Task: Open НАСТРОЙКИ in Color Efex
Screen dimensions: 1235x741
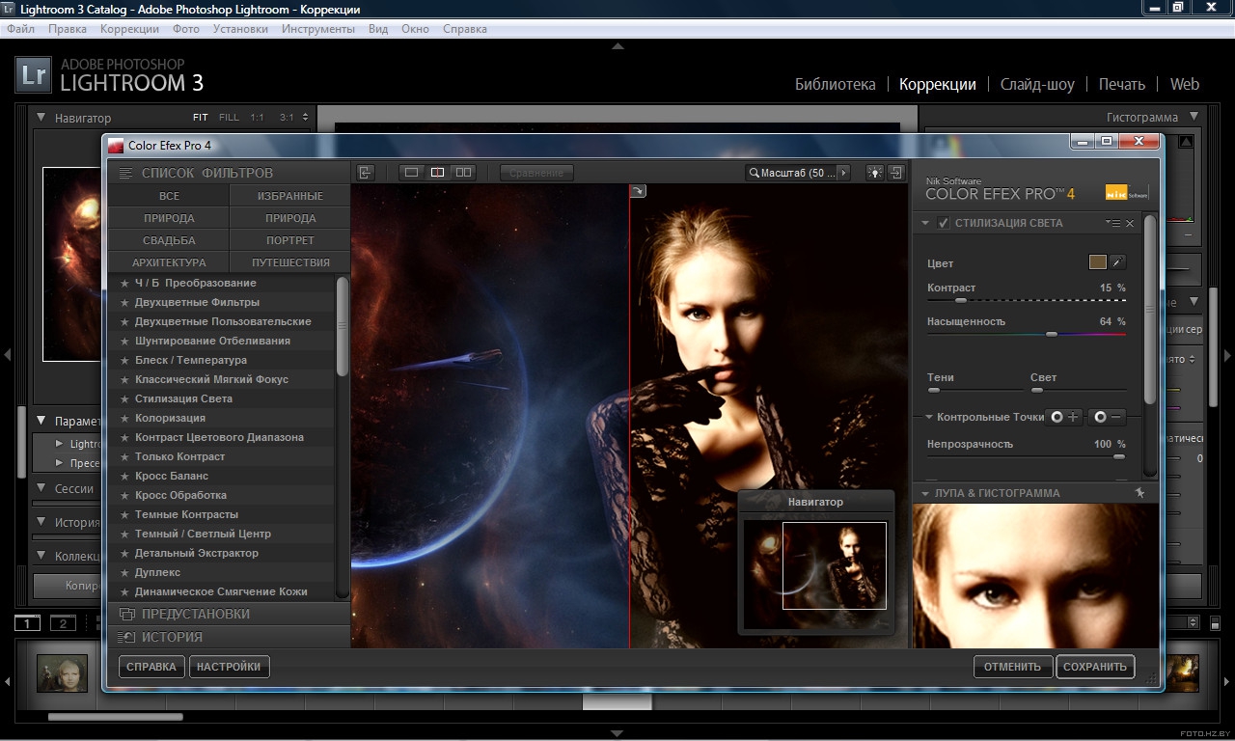Action: pyautogui.click(x=229, y=667)
